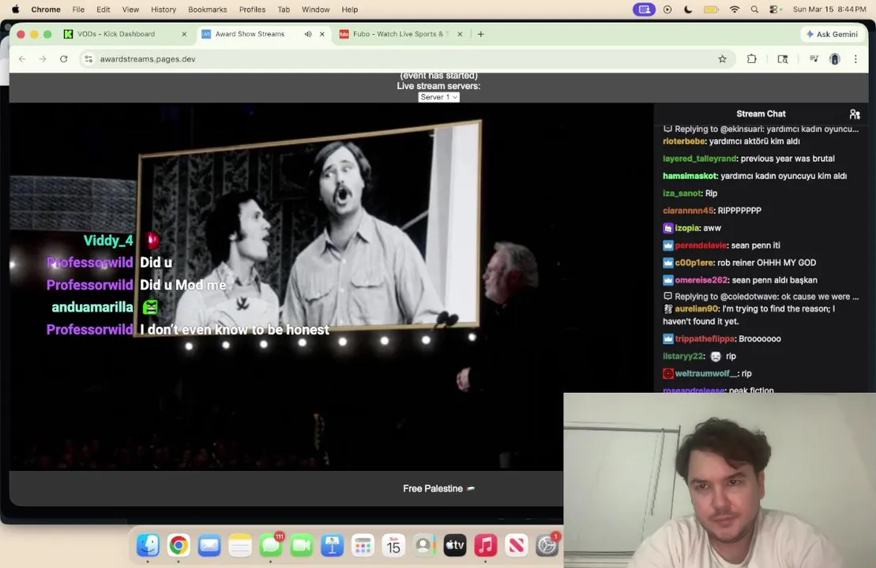876x568 pixels.
Task: Toggle the Focus moon icon in menu bar
Action: 688,9
